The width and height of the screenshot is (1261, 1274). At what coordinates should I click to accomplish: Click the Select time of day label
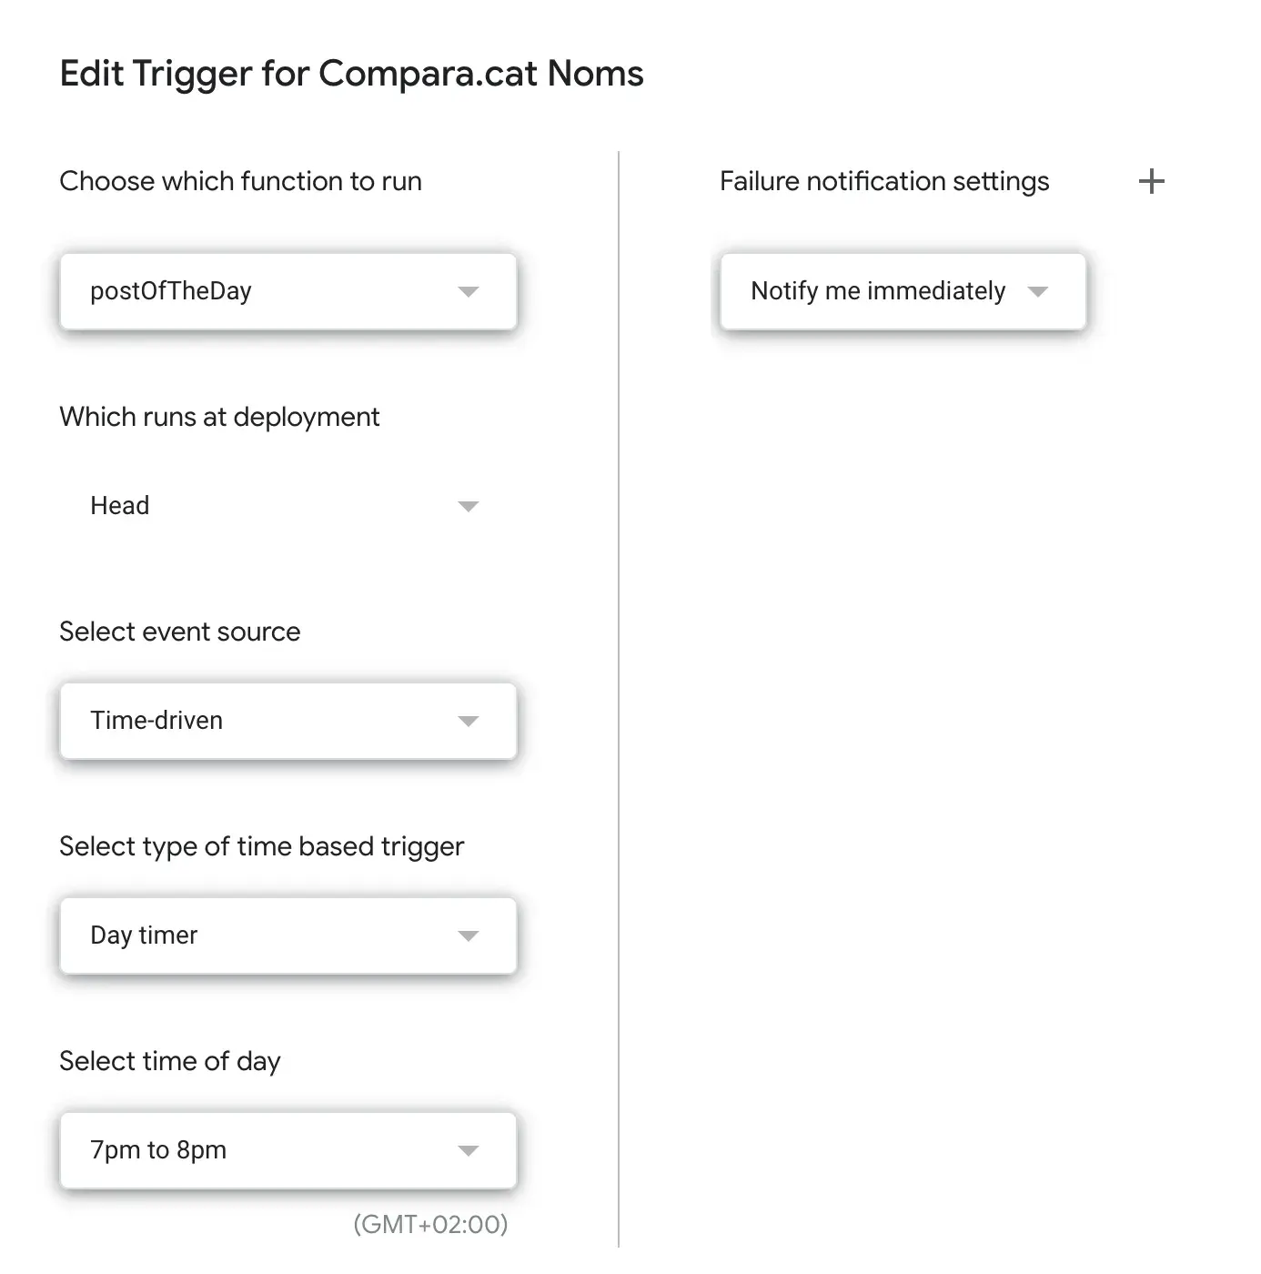170,1061
